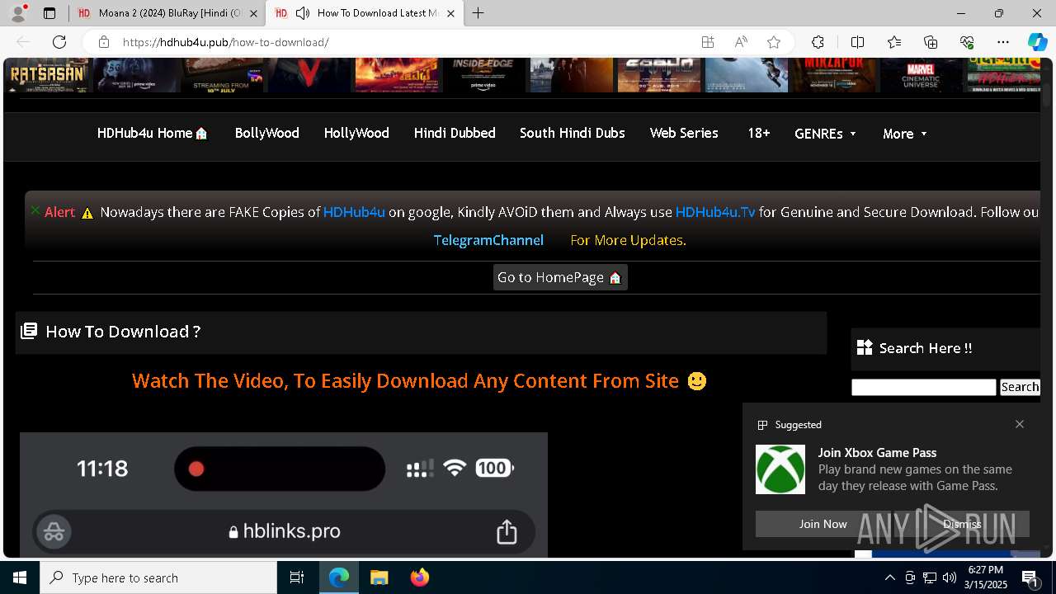Viewport: 1056px width, 594px height.
Task: Open the Favorites list
Action: coord(894,42)
